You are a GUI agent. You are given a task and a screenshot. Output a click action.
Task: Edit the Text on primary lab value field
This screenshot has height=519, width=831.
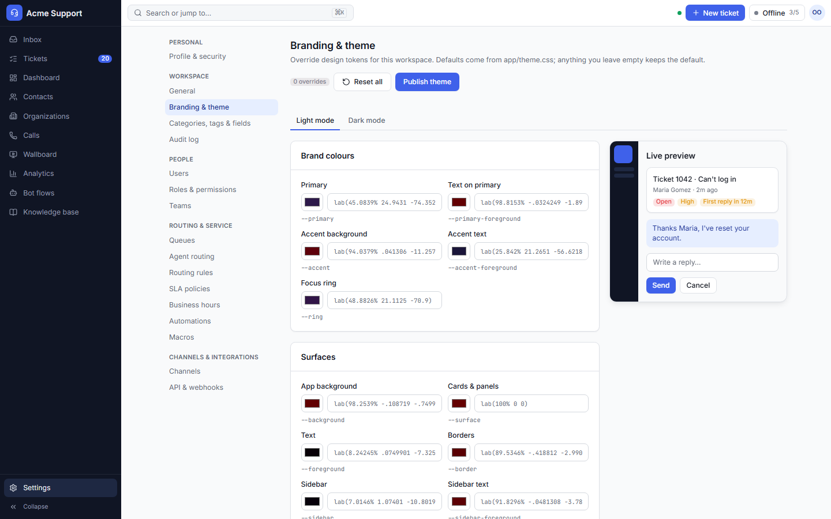[531, 202]
